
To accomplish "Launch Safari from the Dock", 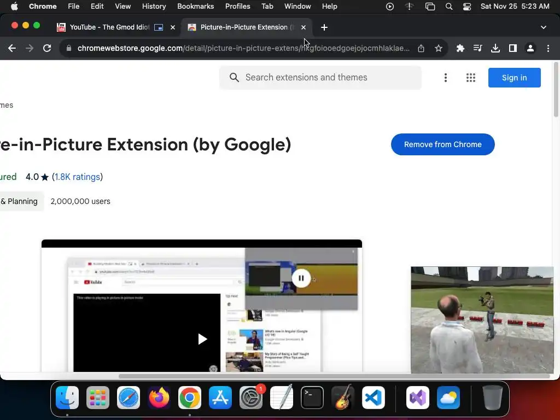I will pos(129,398).
